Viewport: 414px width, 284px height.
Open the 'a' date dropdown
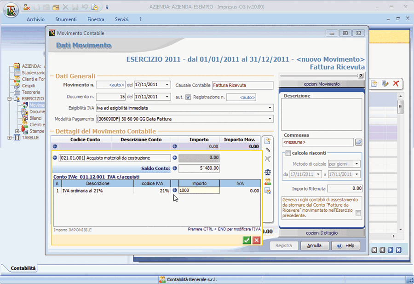tap(356, 174)
